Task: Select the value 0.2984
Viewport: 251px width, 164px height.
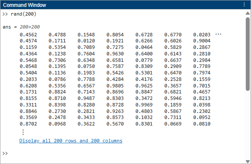Action: click(x=201, y=60)
